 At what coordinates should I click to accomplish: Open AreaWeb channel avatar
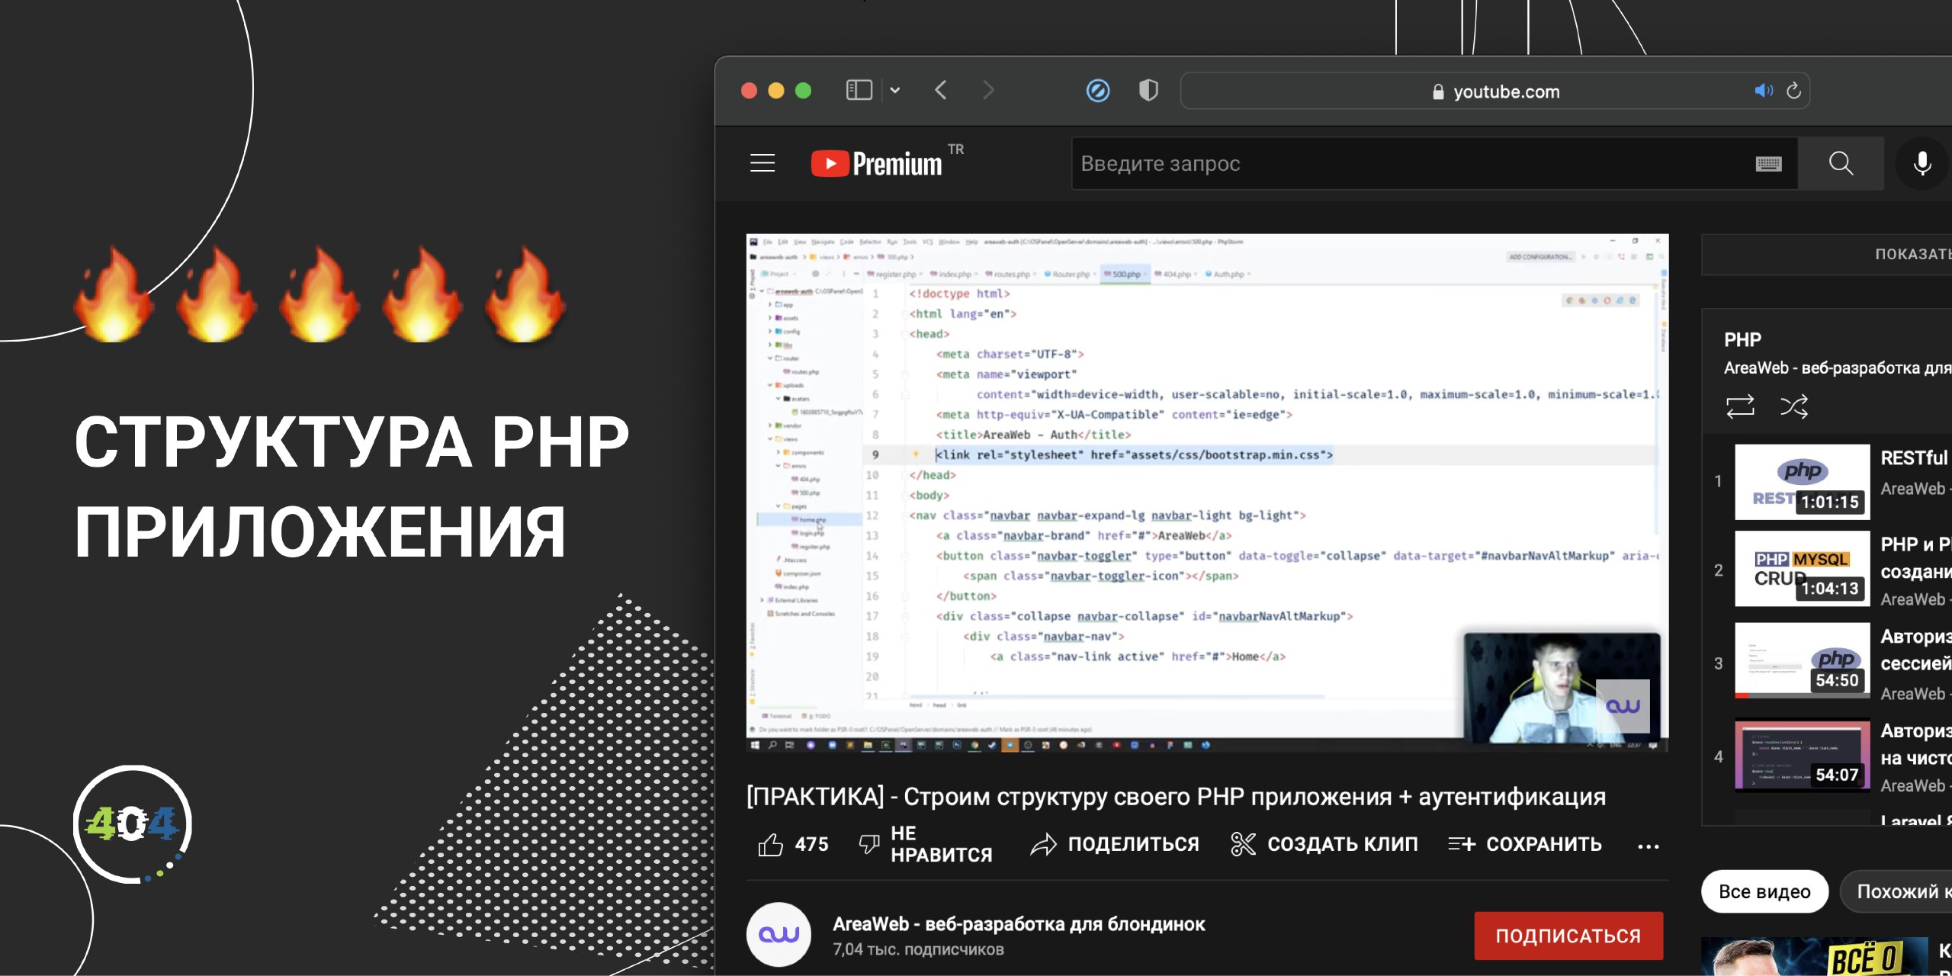coord(779,935)
